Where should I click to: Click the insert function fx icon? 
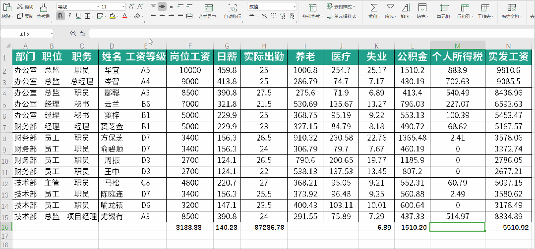coord(83,33)
